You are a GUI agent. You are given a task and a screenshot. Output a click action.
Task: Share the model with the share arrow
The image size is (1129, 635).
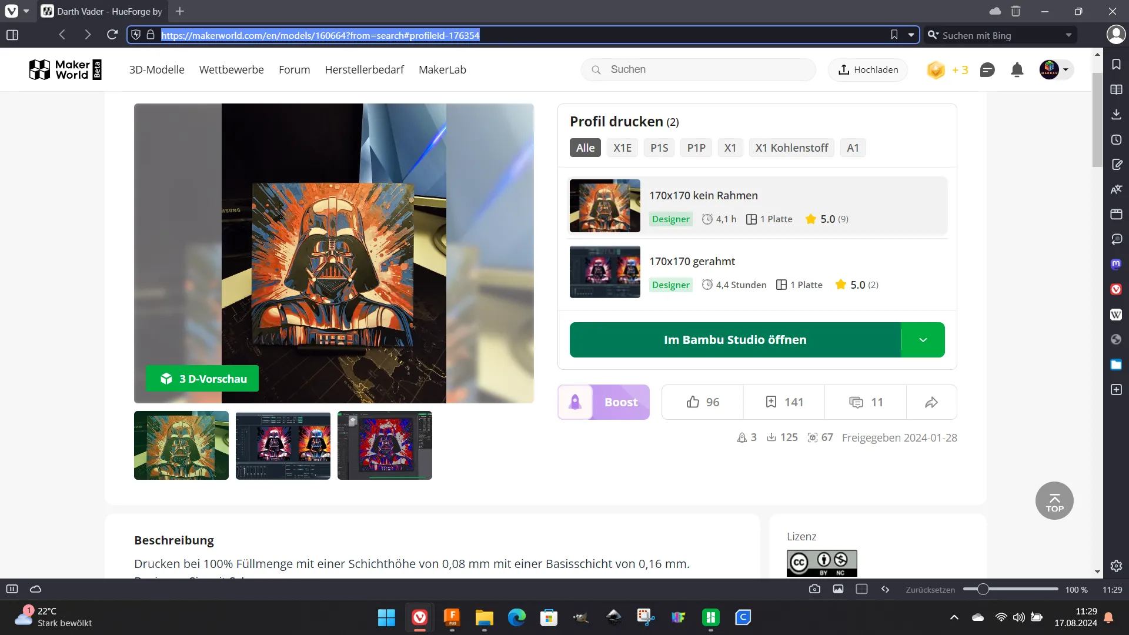931,402
